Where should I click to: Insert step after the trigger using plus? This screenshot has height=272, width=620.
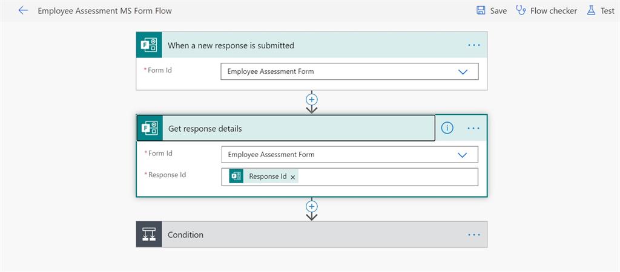click(312, 99)
